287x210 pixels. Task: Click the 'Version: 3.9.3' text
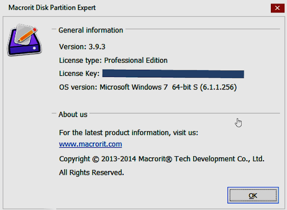pyautogui.click(x=82, y=47)
